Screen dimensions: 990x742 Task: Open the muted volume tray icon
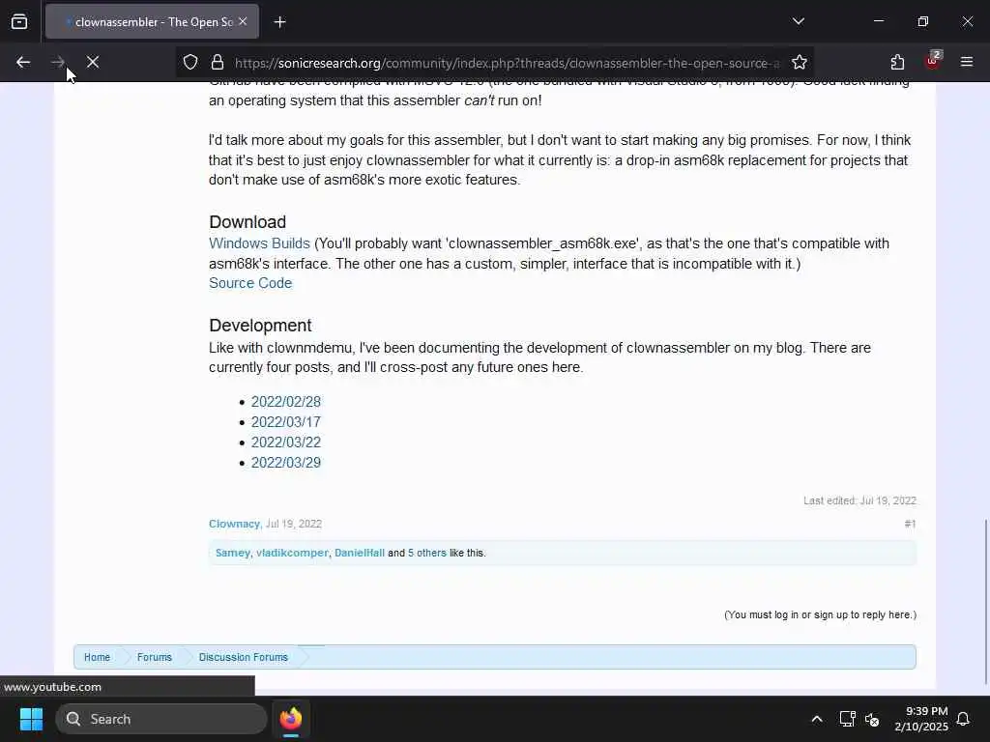pyautogui.click(x=873, y=719)
